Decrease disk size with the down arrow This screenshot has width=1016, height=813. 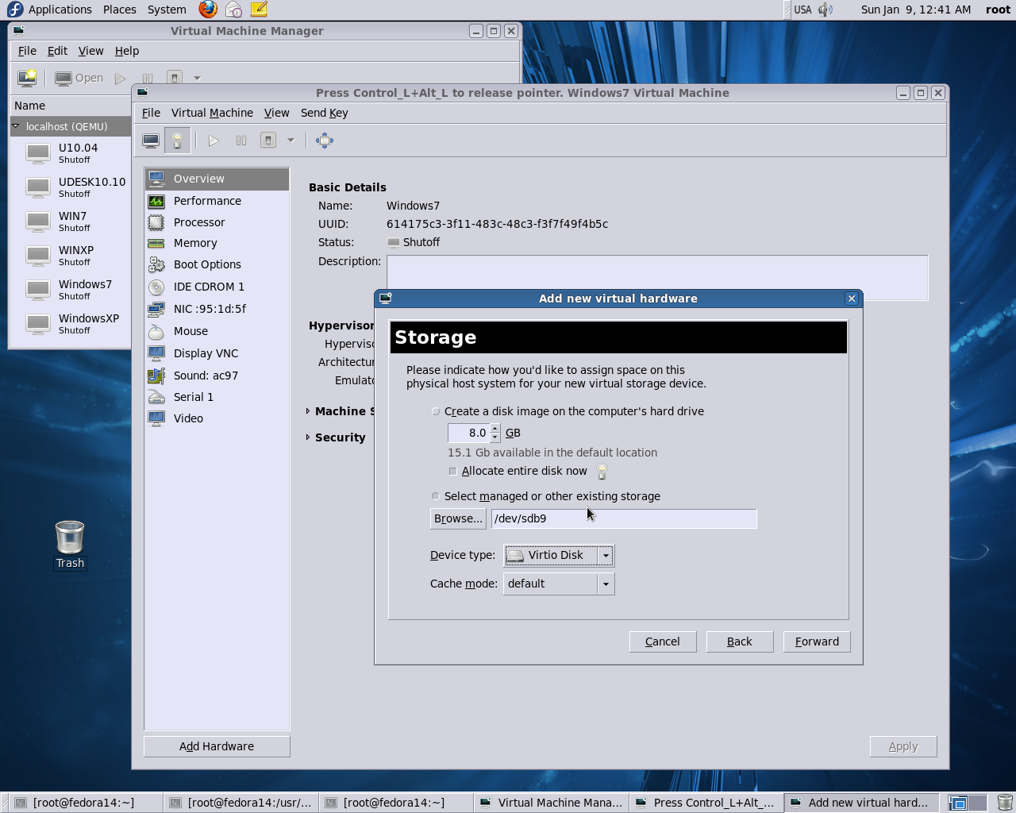[x=495, y=437]
